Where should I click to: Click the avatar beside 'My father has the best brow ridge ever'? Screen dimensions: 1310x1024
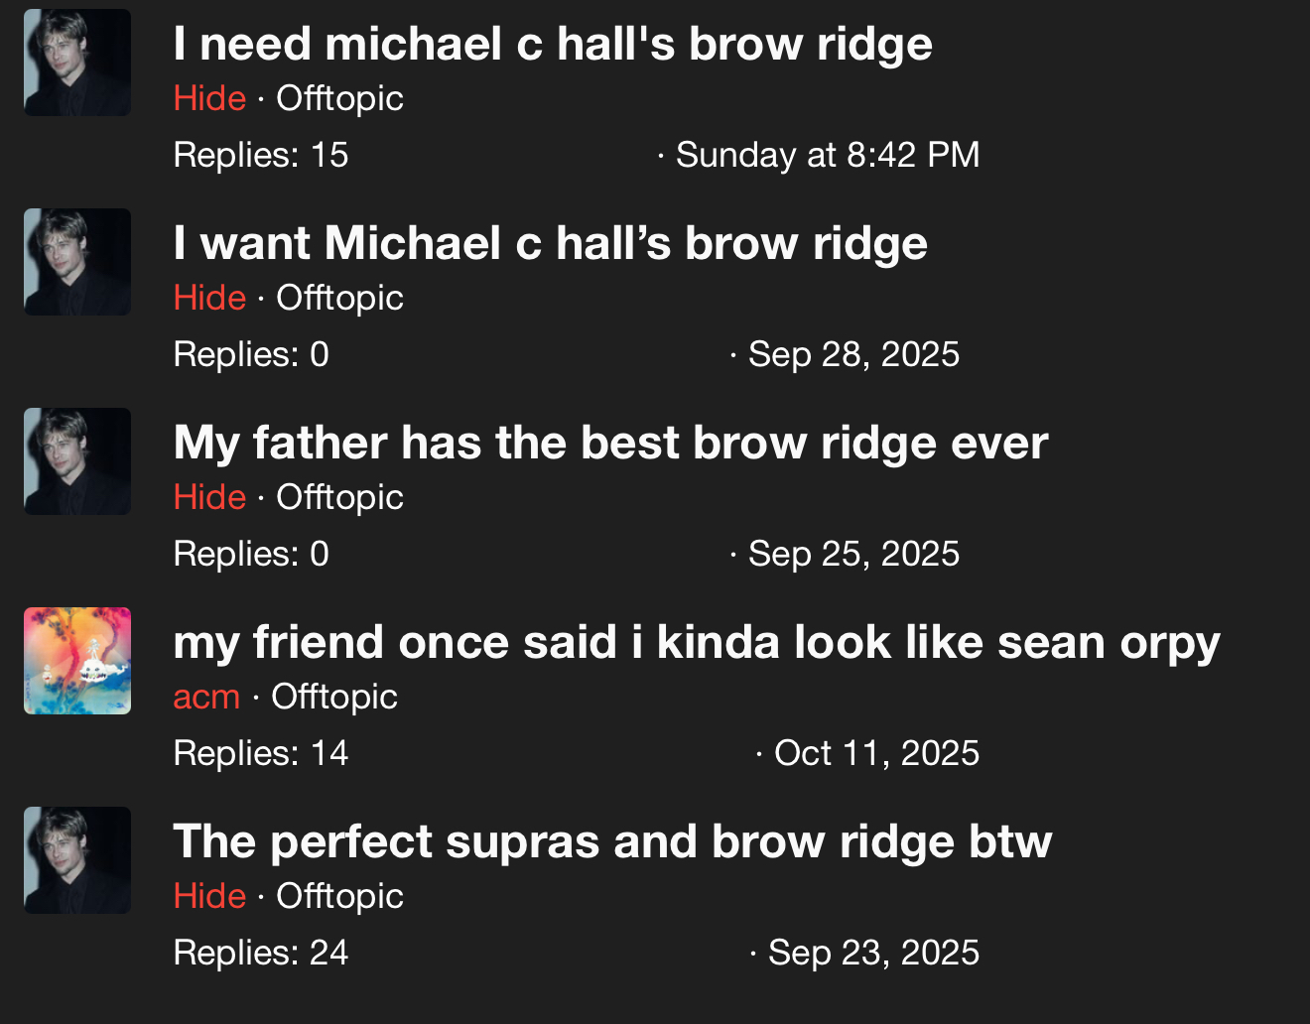pyautogui.click(x=77, y=461)
